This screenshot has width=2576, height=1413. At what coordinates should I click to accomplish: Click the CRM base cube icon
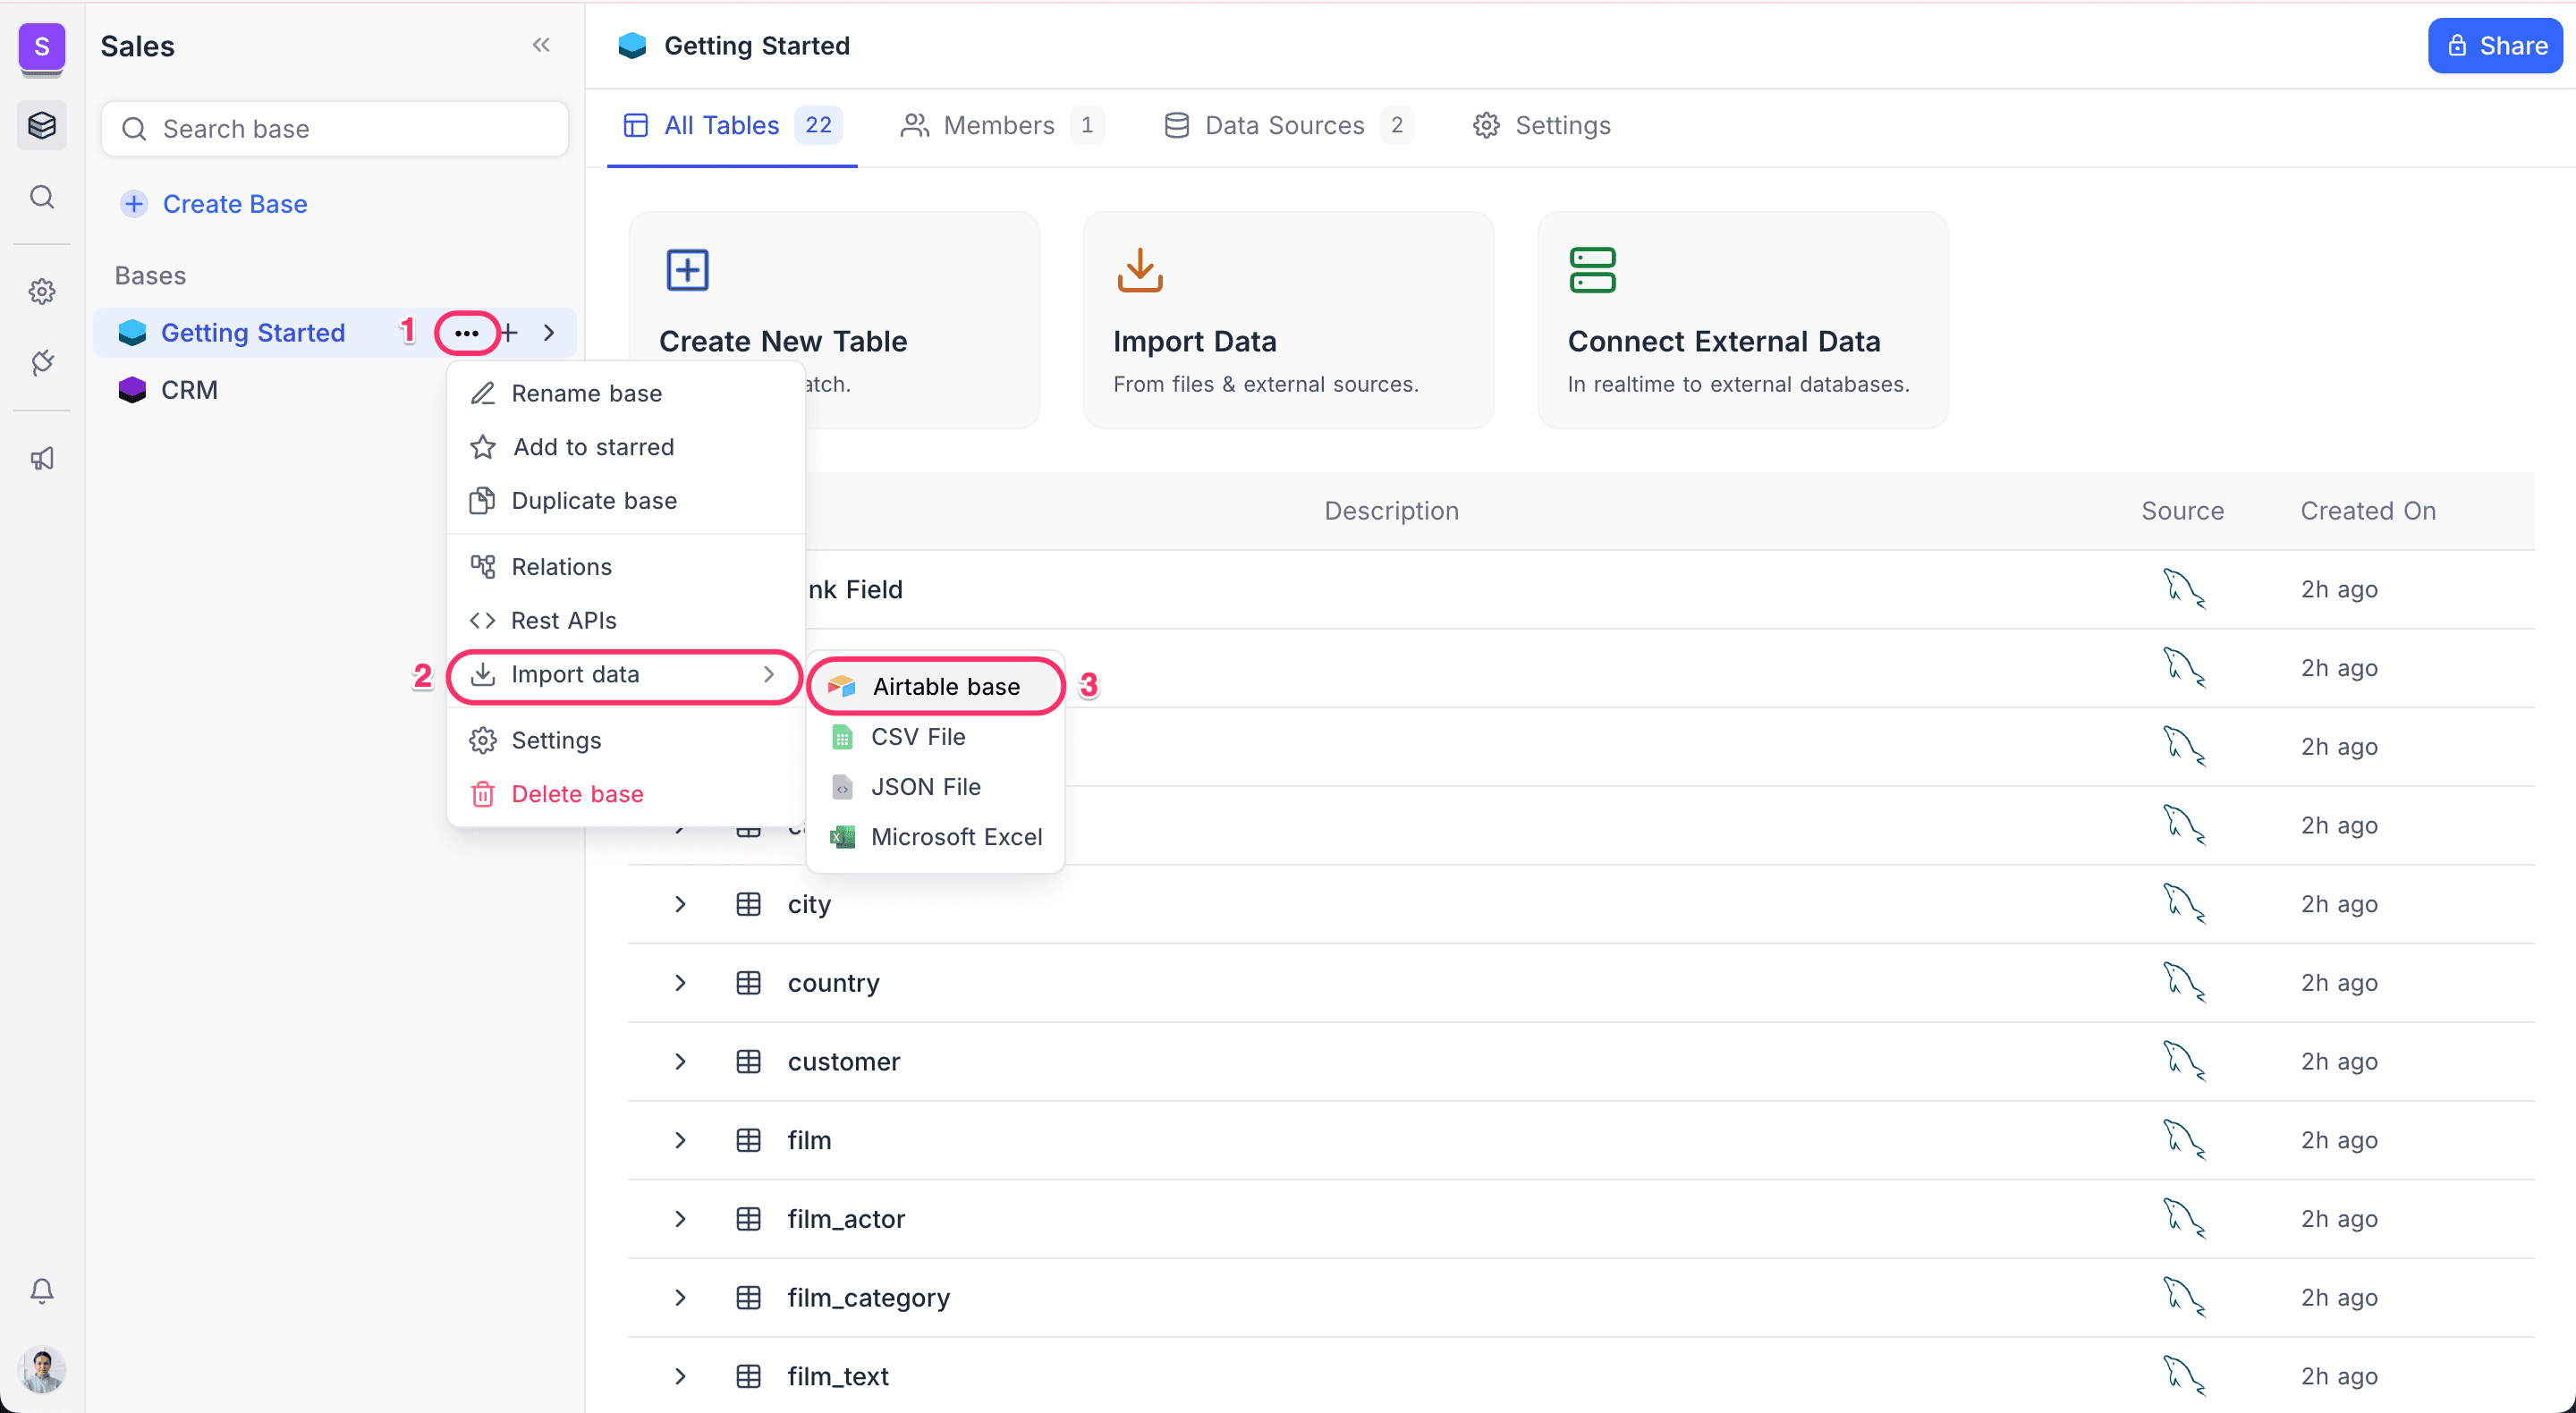(132, 390)
